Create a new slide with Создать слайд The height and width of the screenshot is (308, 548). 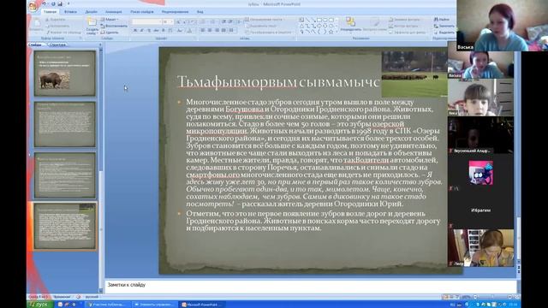92,26
